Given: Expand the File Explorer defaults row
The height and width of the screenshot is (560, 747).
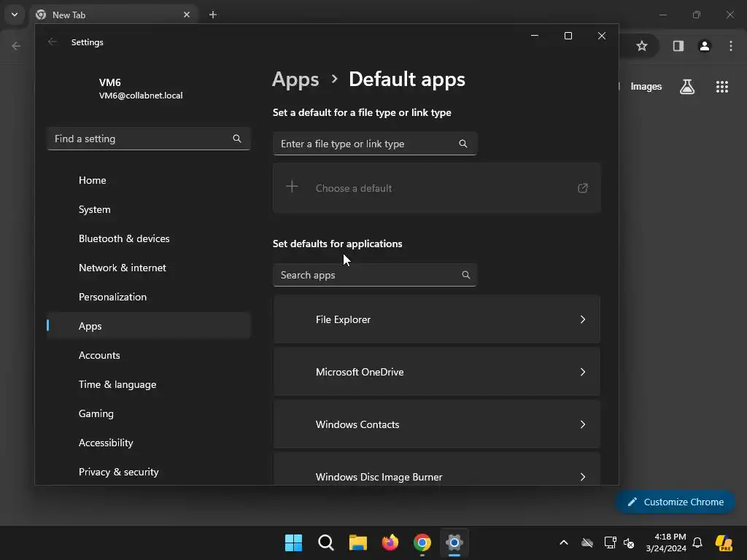Looking at the screenshot, I should (436, 319).
